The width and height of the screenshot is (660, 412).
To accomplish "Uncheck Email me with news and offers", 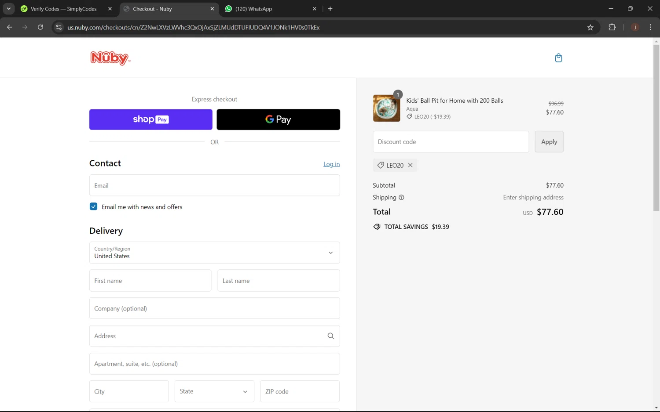I will tap(93, 206).
